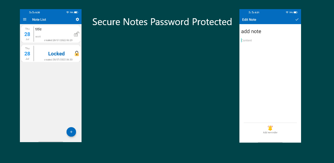The image size is (334, 163).
Task: Tap the yellow locked padlock icon
Action: point(77,53)
